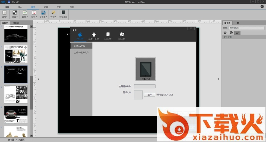This screenshot has height=142, width=266.
Task: Click the Redo arrow icon
Action: tap(17, 2)
